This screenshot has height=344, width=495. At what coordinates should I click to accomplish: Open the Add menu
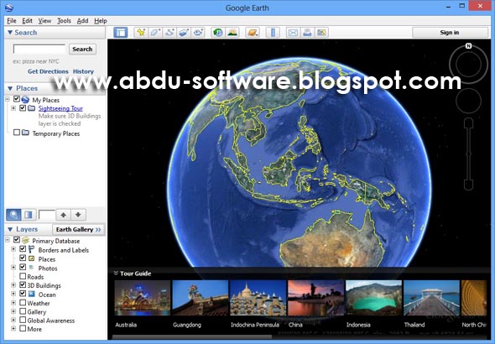[82, 21]
